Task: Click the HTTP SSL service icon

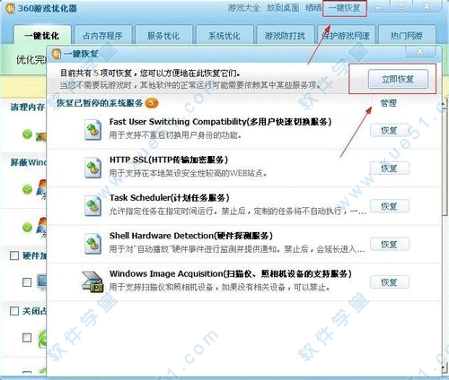Action: pos(92,168)
